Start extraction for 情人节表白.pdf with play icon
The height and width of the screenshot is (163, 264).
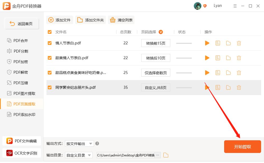click(x=207, y=43)
